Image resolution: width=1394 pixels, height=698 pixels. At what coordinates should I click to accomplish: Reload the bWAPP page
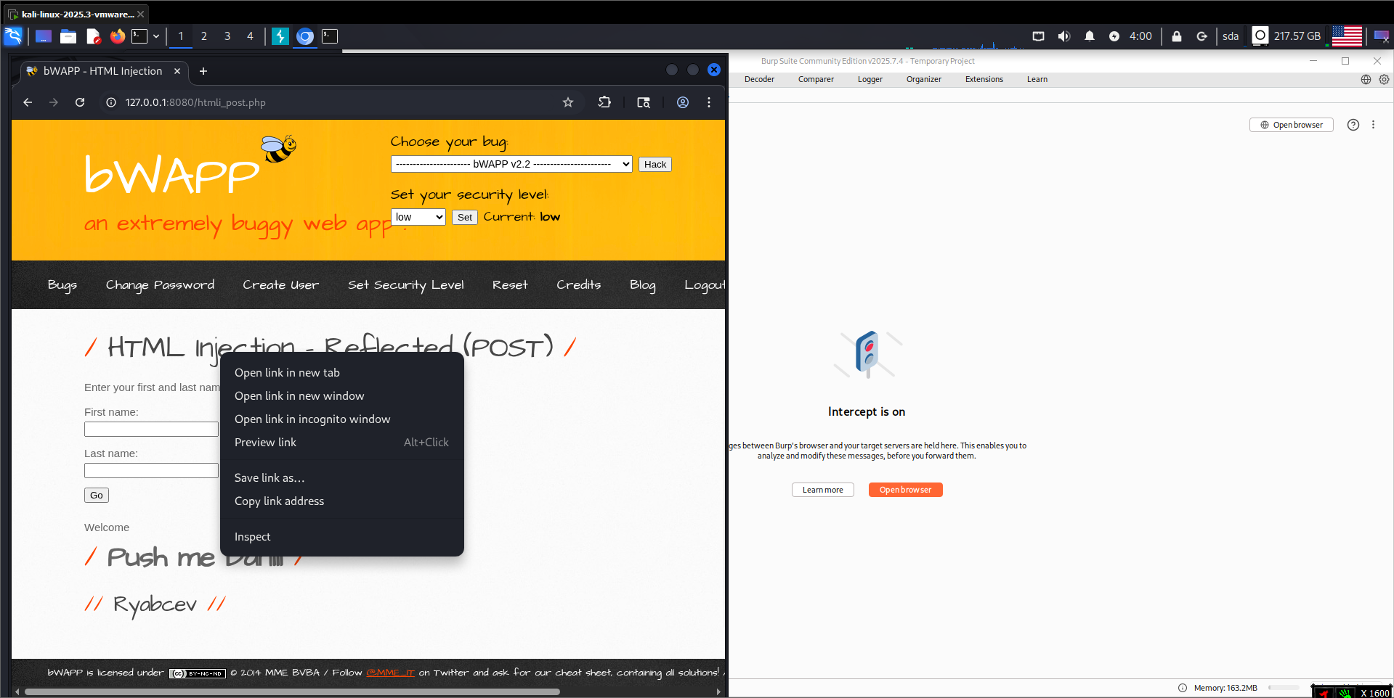click(80, 102)
